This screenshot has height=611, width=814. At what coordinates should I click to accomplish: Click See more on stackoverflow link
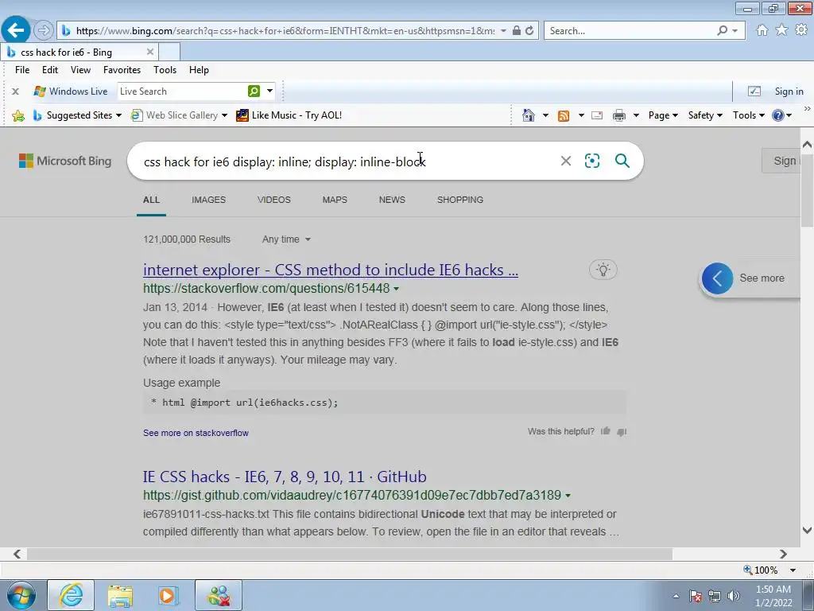tap(196, 433)
